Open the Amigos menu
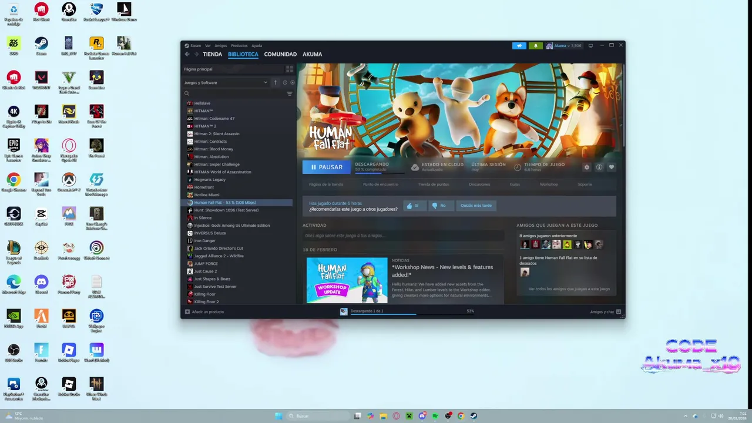 coord(221,45)
